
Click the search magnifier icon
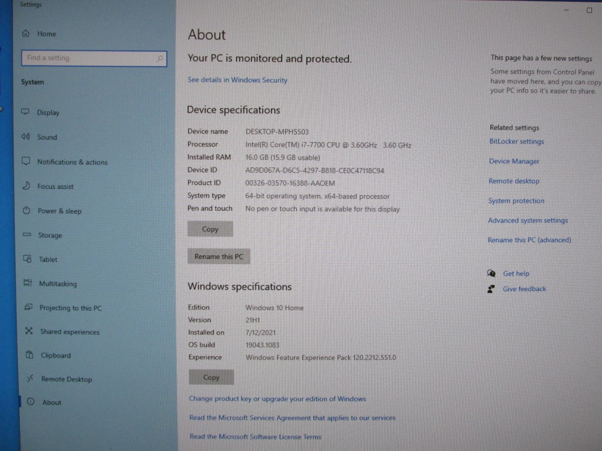(160, 58)
